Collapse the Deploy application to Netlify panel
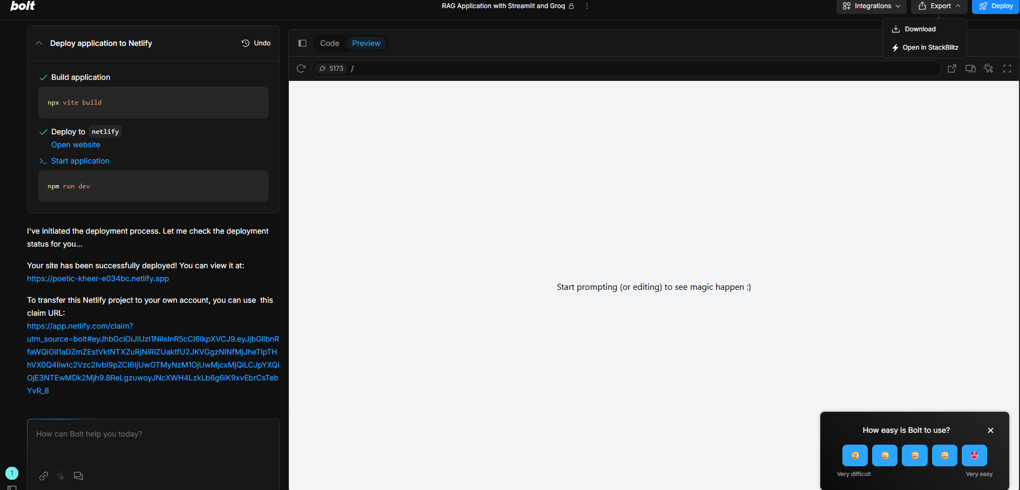Viewport: 1020px width, 490px height. [x=39, y=43]
